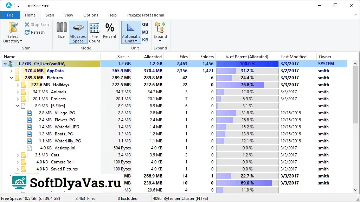
Task: Toggle Automatic Units
Action: click(x=131, y=32)
